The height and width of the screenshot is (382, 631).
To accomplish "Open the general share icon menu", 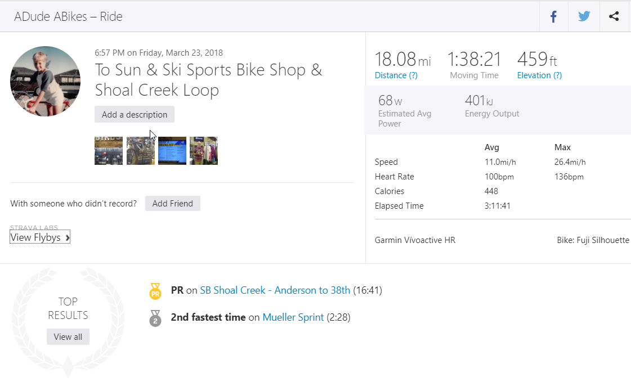I will point(614,16).
